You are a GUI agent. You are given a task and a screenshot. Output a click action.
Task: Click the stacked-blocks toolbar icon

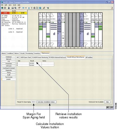[44, 8]
